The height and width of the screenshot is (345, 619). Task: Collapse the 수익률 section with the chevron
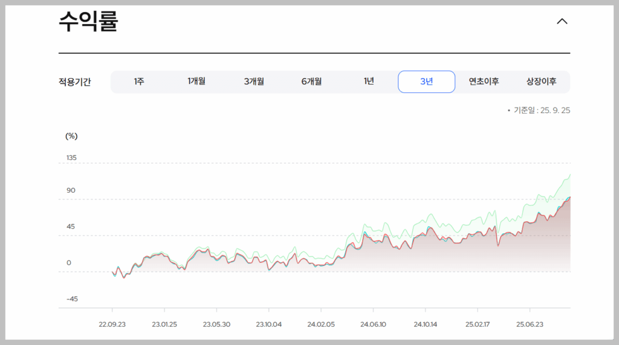tap(562, 21)
